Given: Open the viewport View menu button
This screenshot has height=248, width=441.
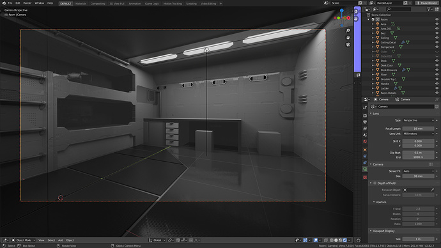Looking at the screenshot, I should coord(42,240).
